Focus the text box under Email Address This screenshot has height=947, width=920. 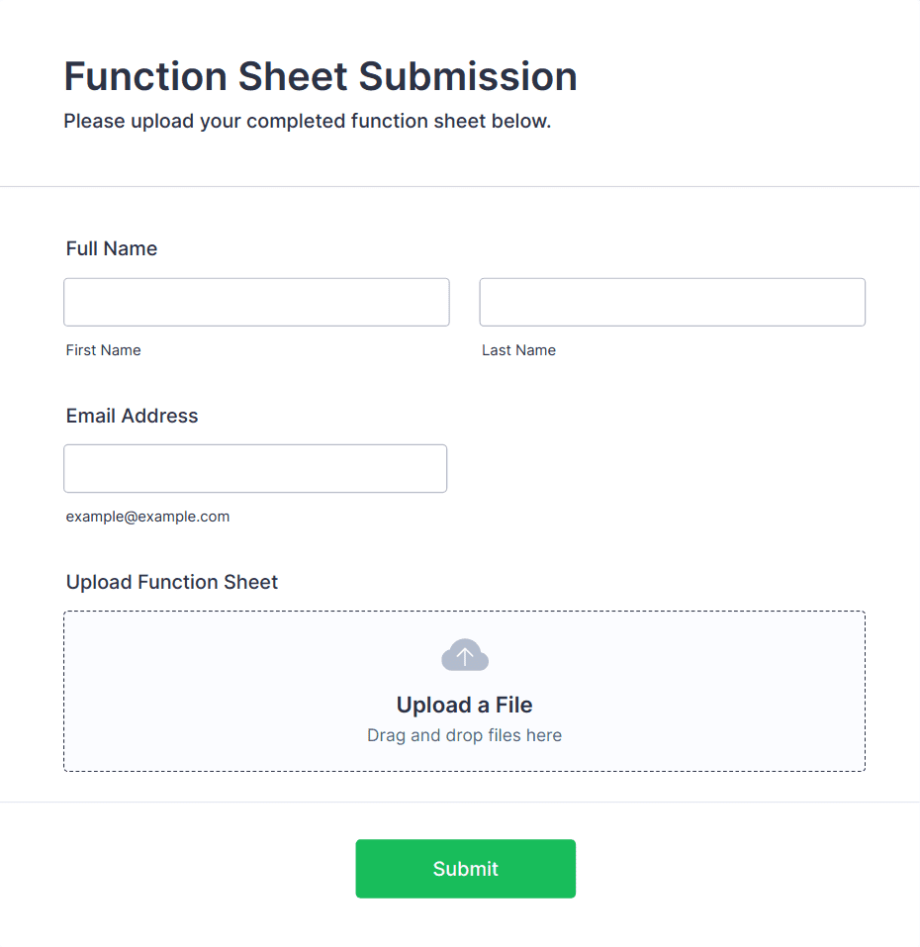tap(255, 468)
